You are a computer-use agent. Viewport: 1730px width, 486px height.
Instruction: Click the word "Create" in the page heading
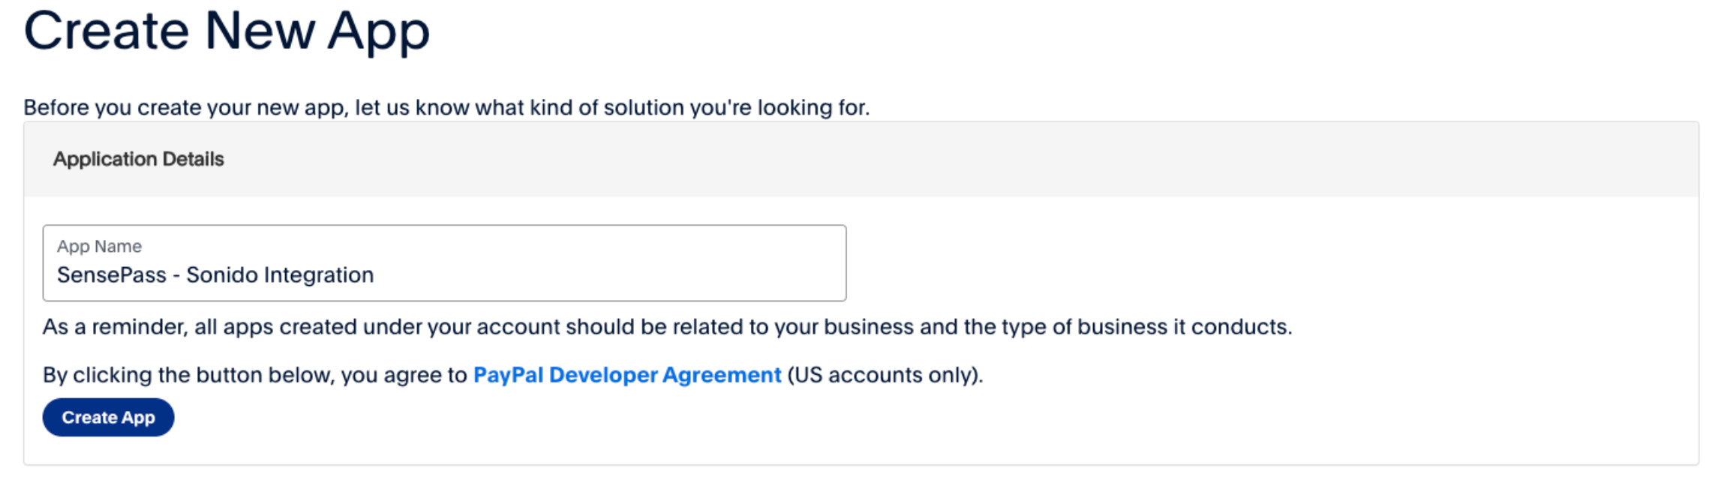pyautogui.click(x=107, y=31)
